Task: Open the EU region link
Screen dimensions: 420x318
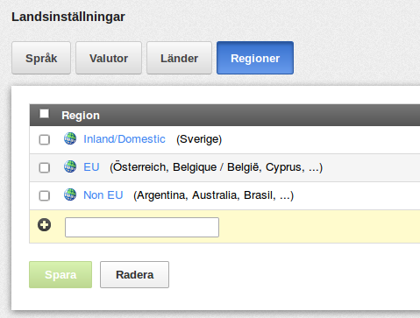Action: point(91,167)
